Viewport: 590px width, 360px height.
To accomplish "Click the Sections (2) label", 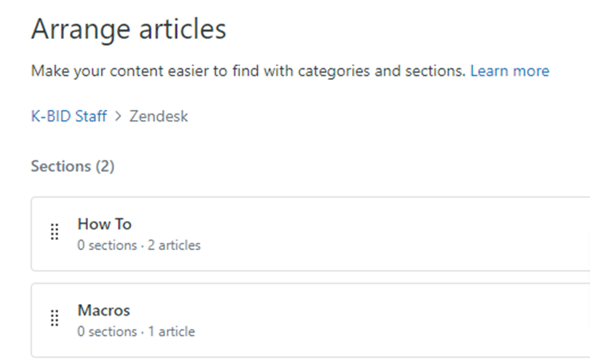I will 73,167.
